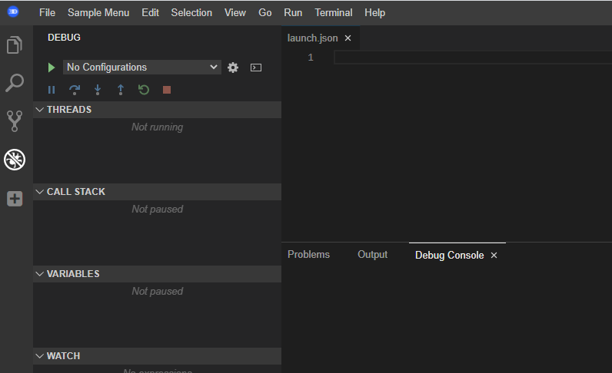The image size is (612, 373).
Task: Restart debugging with green circular arrow
Action: pyautogui.click(x=144, y=90)
